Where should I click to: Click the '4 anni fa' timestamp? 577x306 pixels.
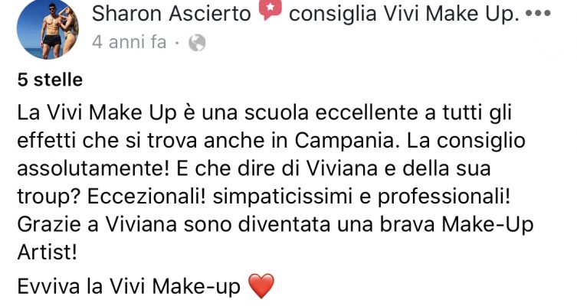coord(129,42)
